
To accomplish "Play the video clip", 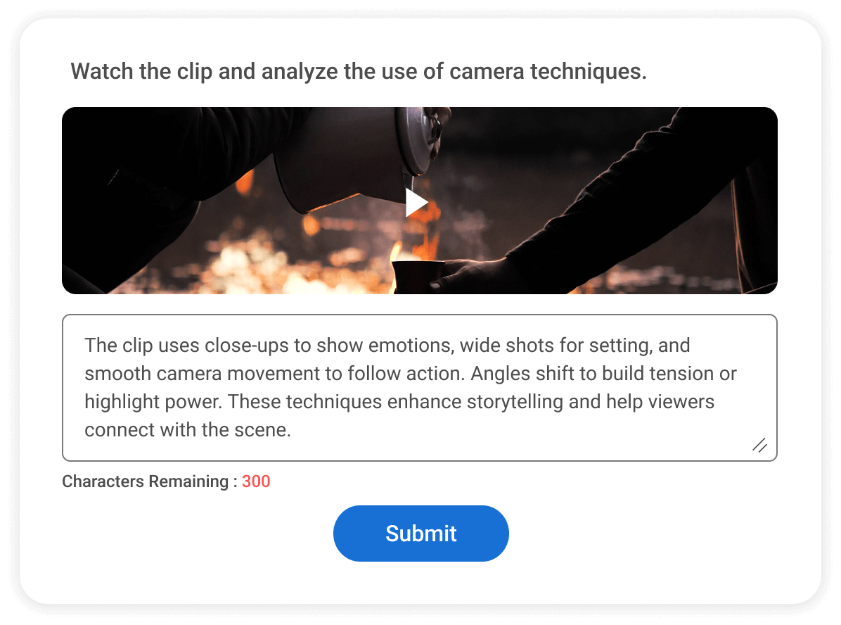I will [417, 203].
